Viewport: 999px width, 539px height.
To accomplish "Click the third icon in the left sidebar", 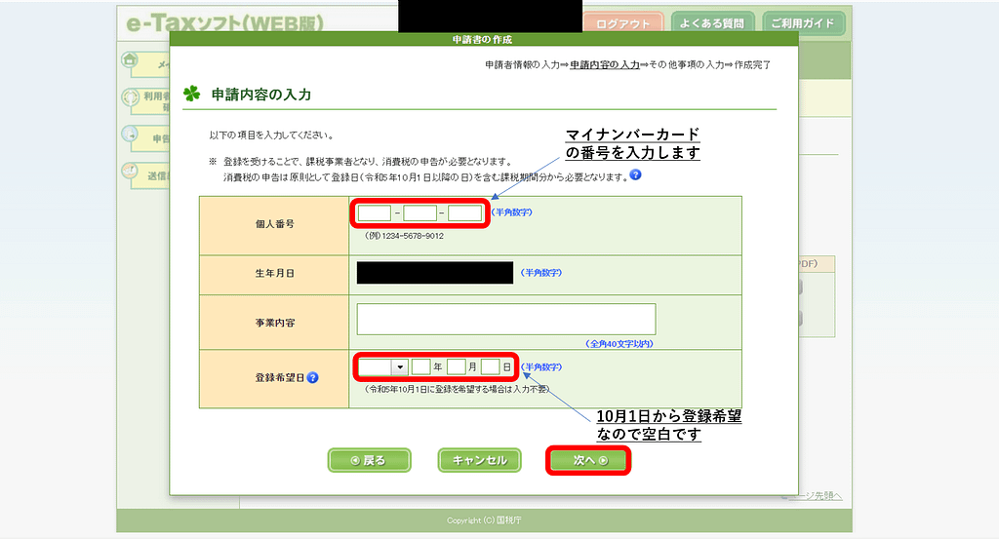I will click(x=130, y=135).
